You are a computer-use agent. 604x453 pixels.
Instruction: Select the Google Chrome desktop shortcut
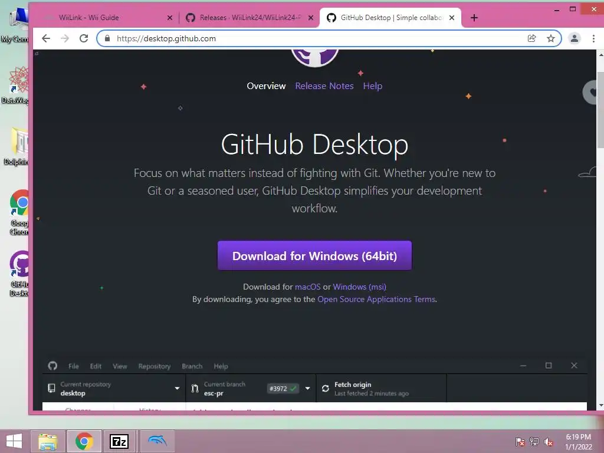tap(19, 212)
